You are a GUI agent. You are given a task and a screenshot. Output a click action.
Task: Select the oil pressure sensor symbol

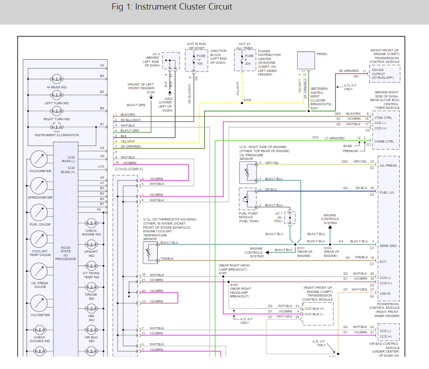(248, 173)
